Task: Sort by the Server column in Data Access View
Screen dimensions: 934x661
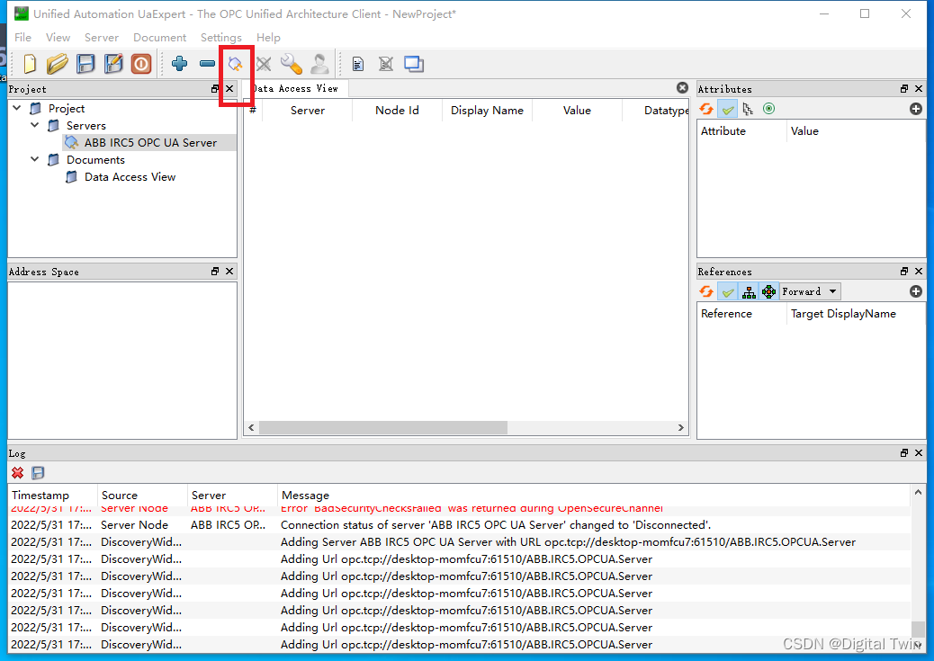Action: click(x=308, y=111)
